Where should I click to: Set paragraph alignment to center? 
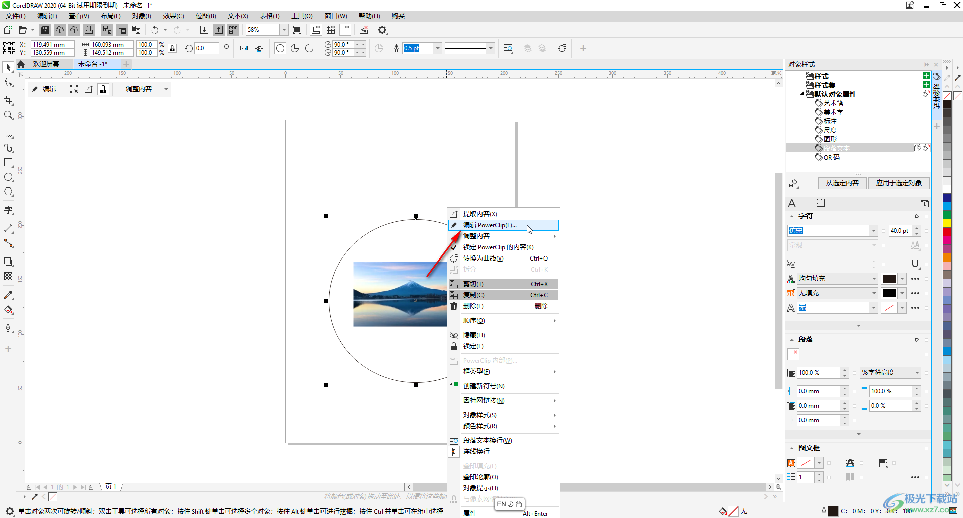coord(823,354)
